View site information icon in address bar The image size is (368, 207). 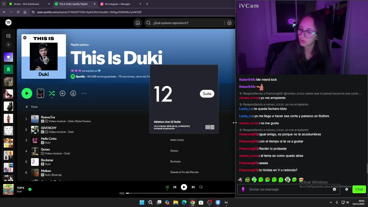pos(33,12)
